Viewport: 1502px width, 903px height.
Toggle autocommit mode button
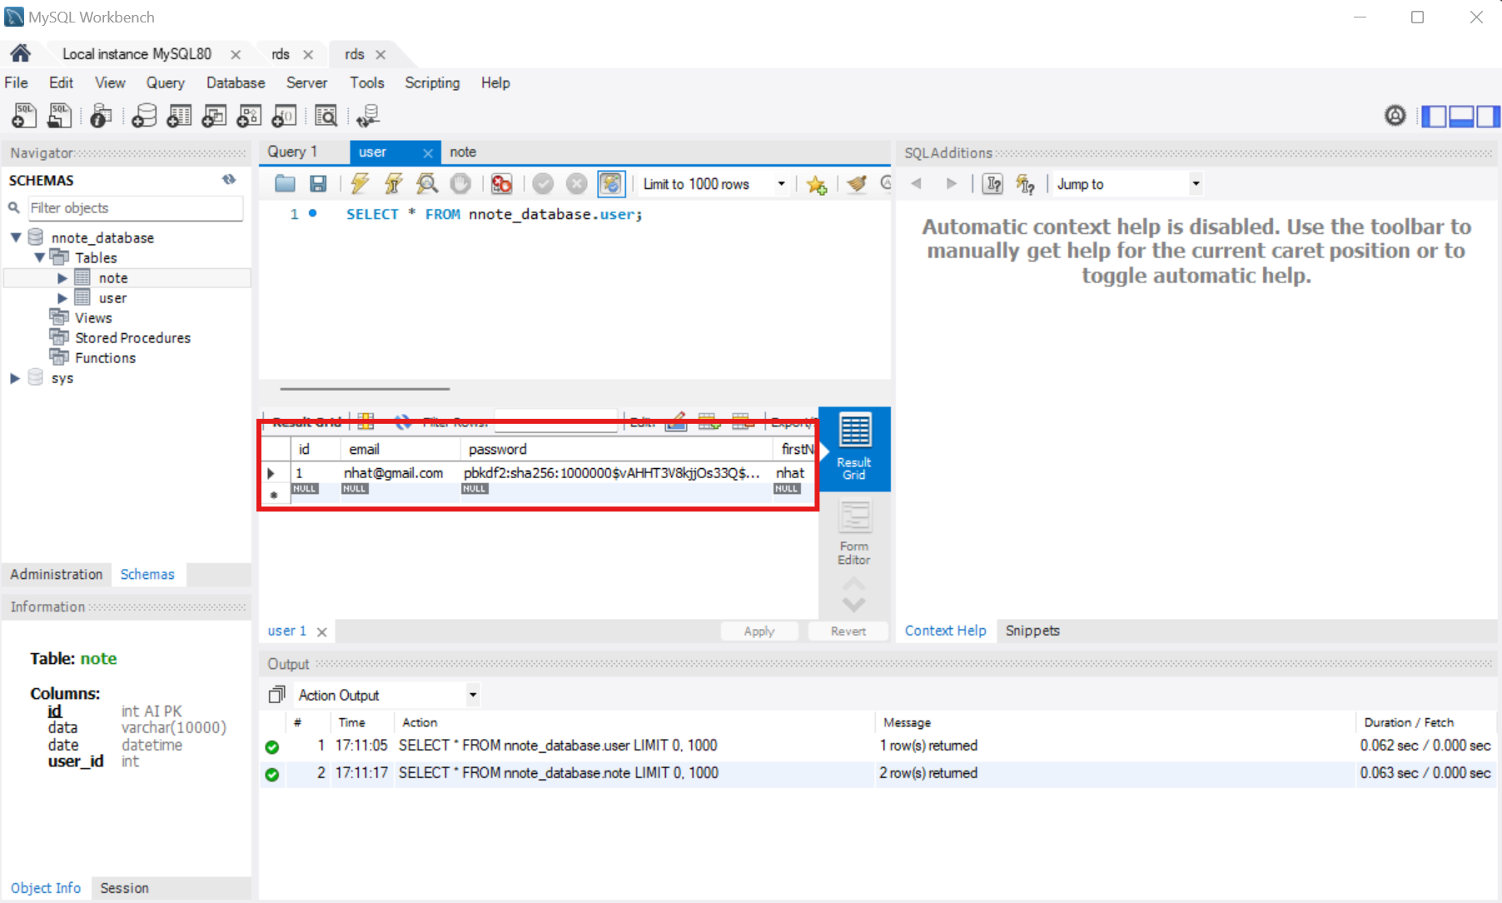point(611,183)
